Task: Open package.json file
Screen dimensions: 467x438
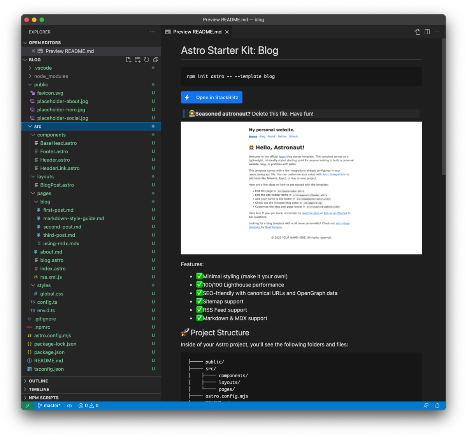Action: pos(91,352)
